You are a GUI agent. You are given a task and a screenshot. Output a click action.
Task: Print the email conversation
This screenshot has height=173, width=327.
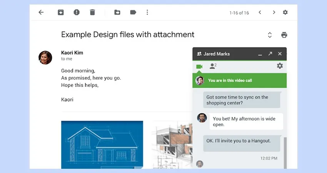pyautogui.click(x=284, y=35)
